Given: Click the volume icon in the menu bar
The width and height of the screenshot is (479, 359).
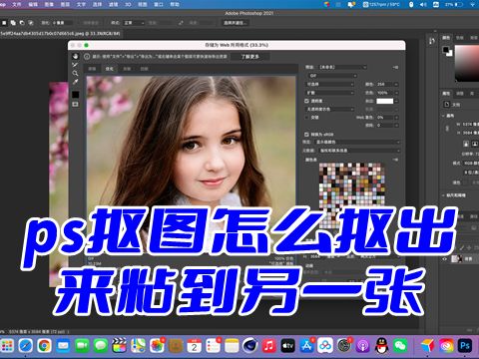Looking at the screenshot, I should click(x=423, y=4).
